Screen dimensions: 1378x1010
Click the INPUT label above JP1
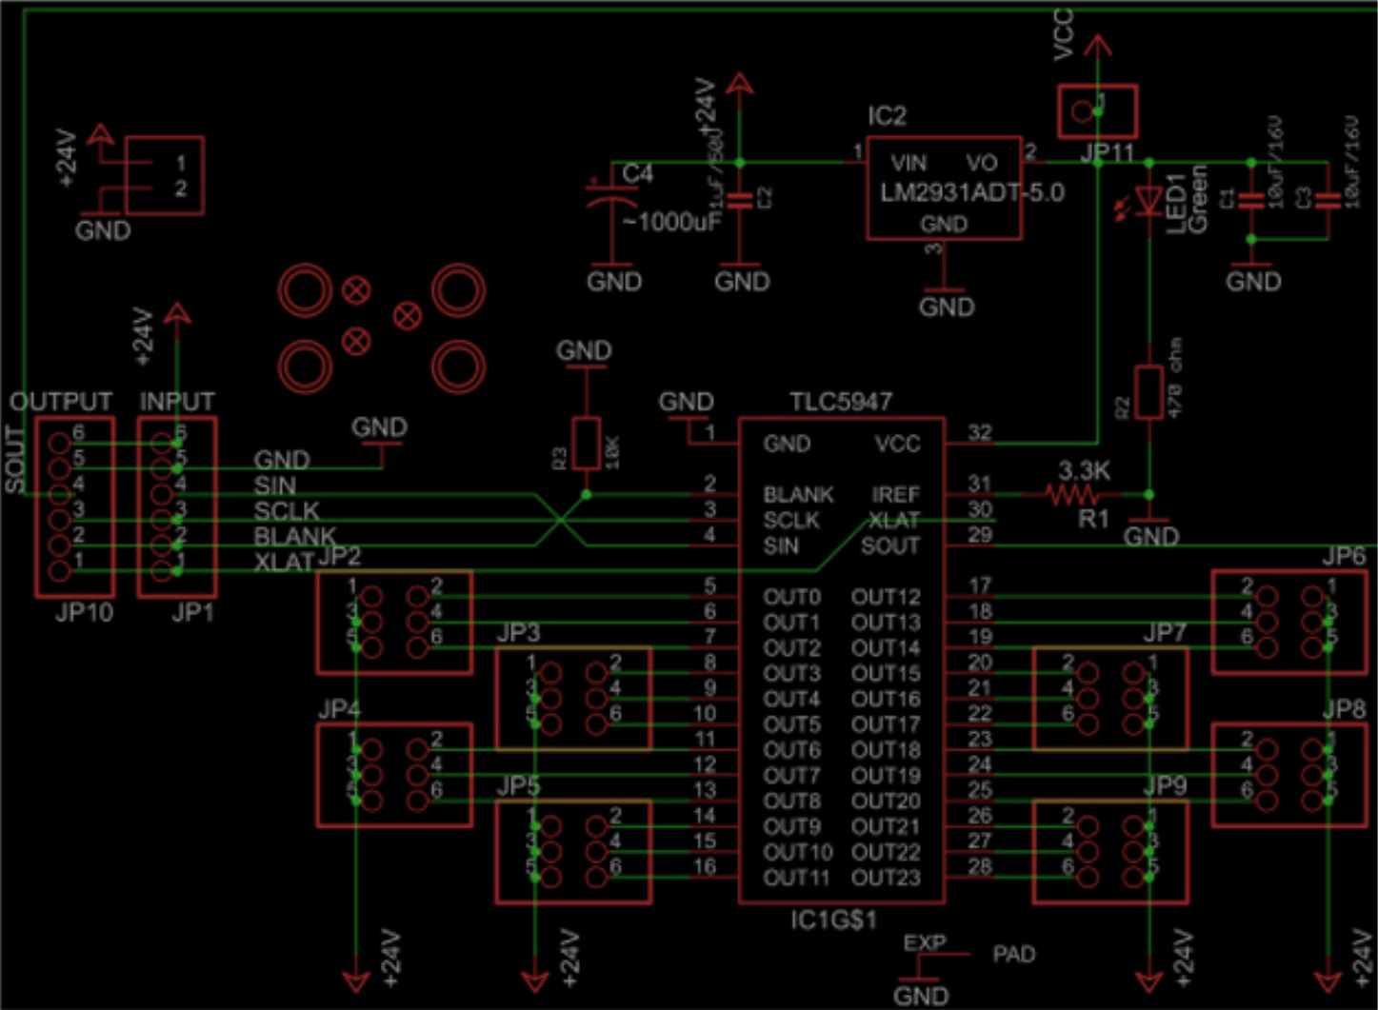coord(177,402)
